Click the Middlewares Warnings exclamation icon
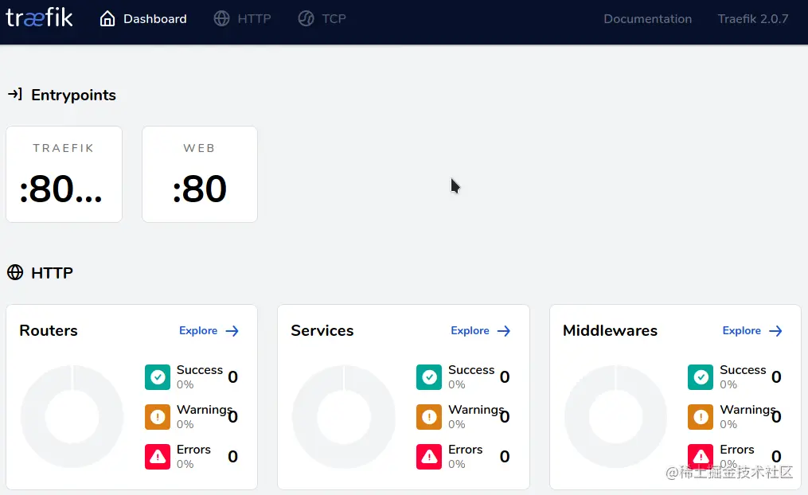This screenshot has height=495, width=808. tap(701, 417)
